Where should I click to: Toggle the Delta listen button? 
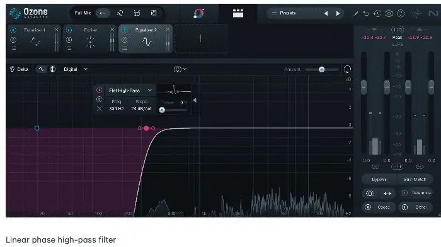click(19, 69)
